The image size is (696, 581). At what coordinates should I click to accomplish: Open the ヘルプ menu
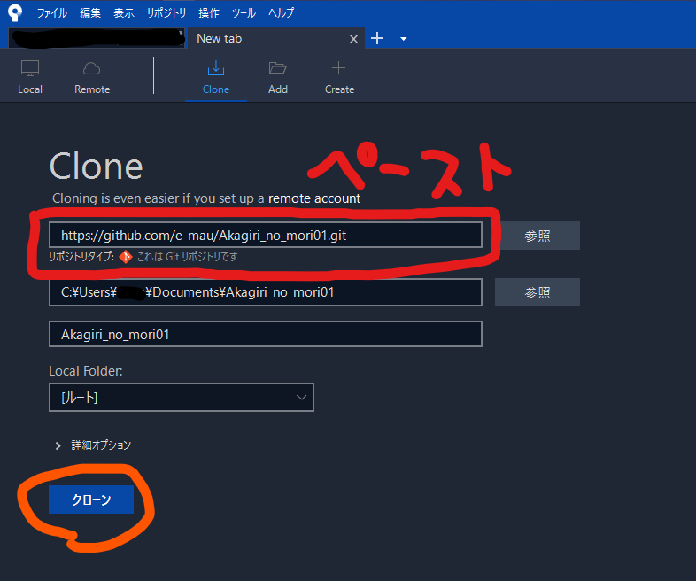281,13
